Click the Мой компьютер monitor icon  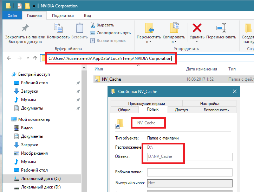point(14,119)
